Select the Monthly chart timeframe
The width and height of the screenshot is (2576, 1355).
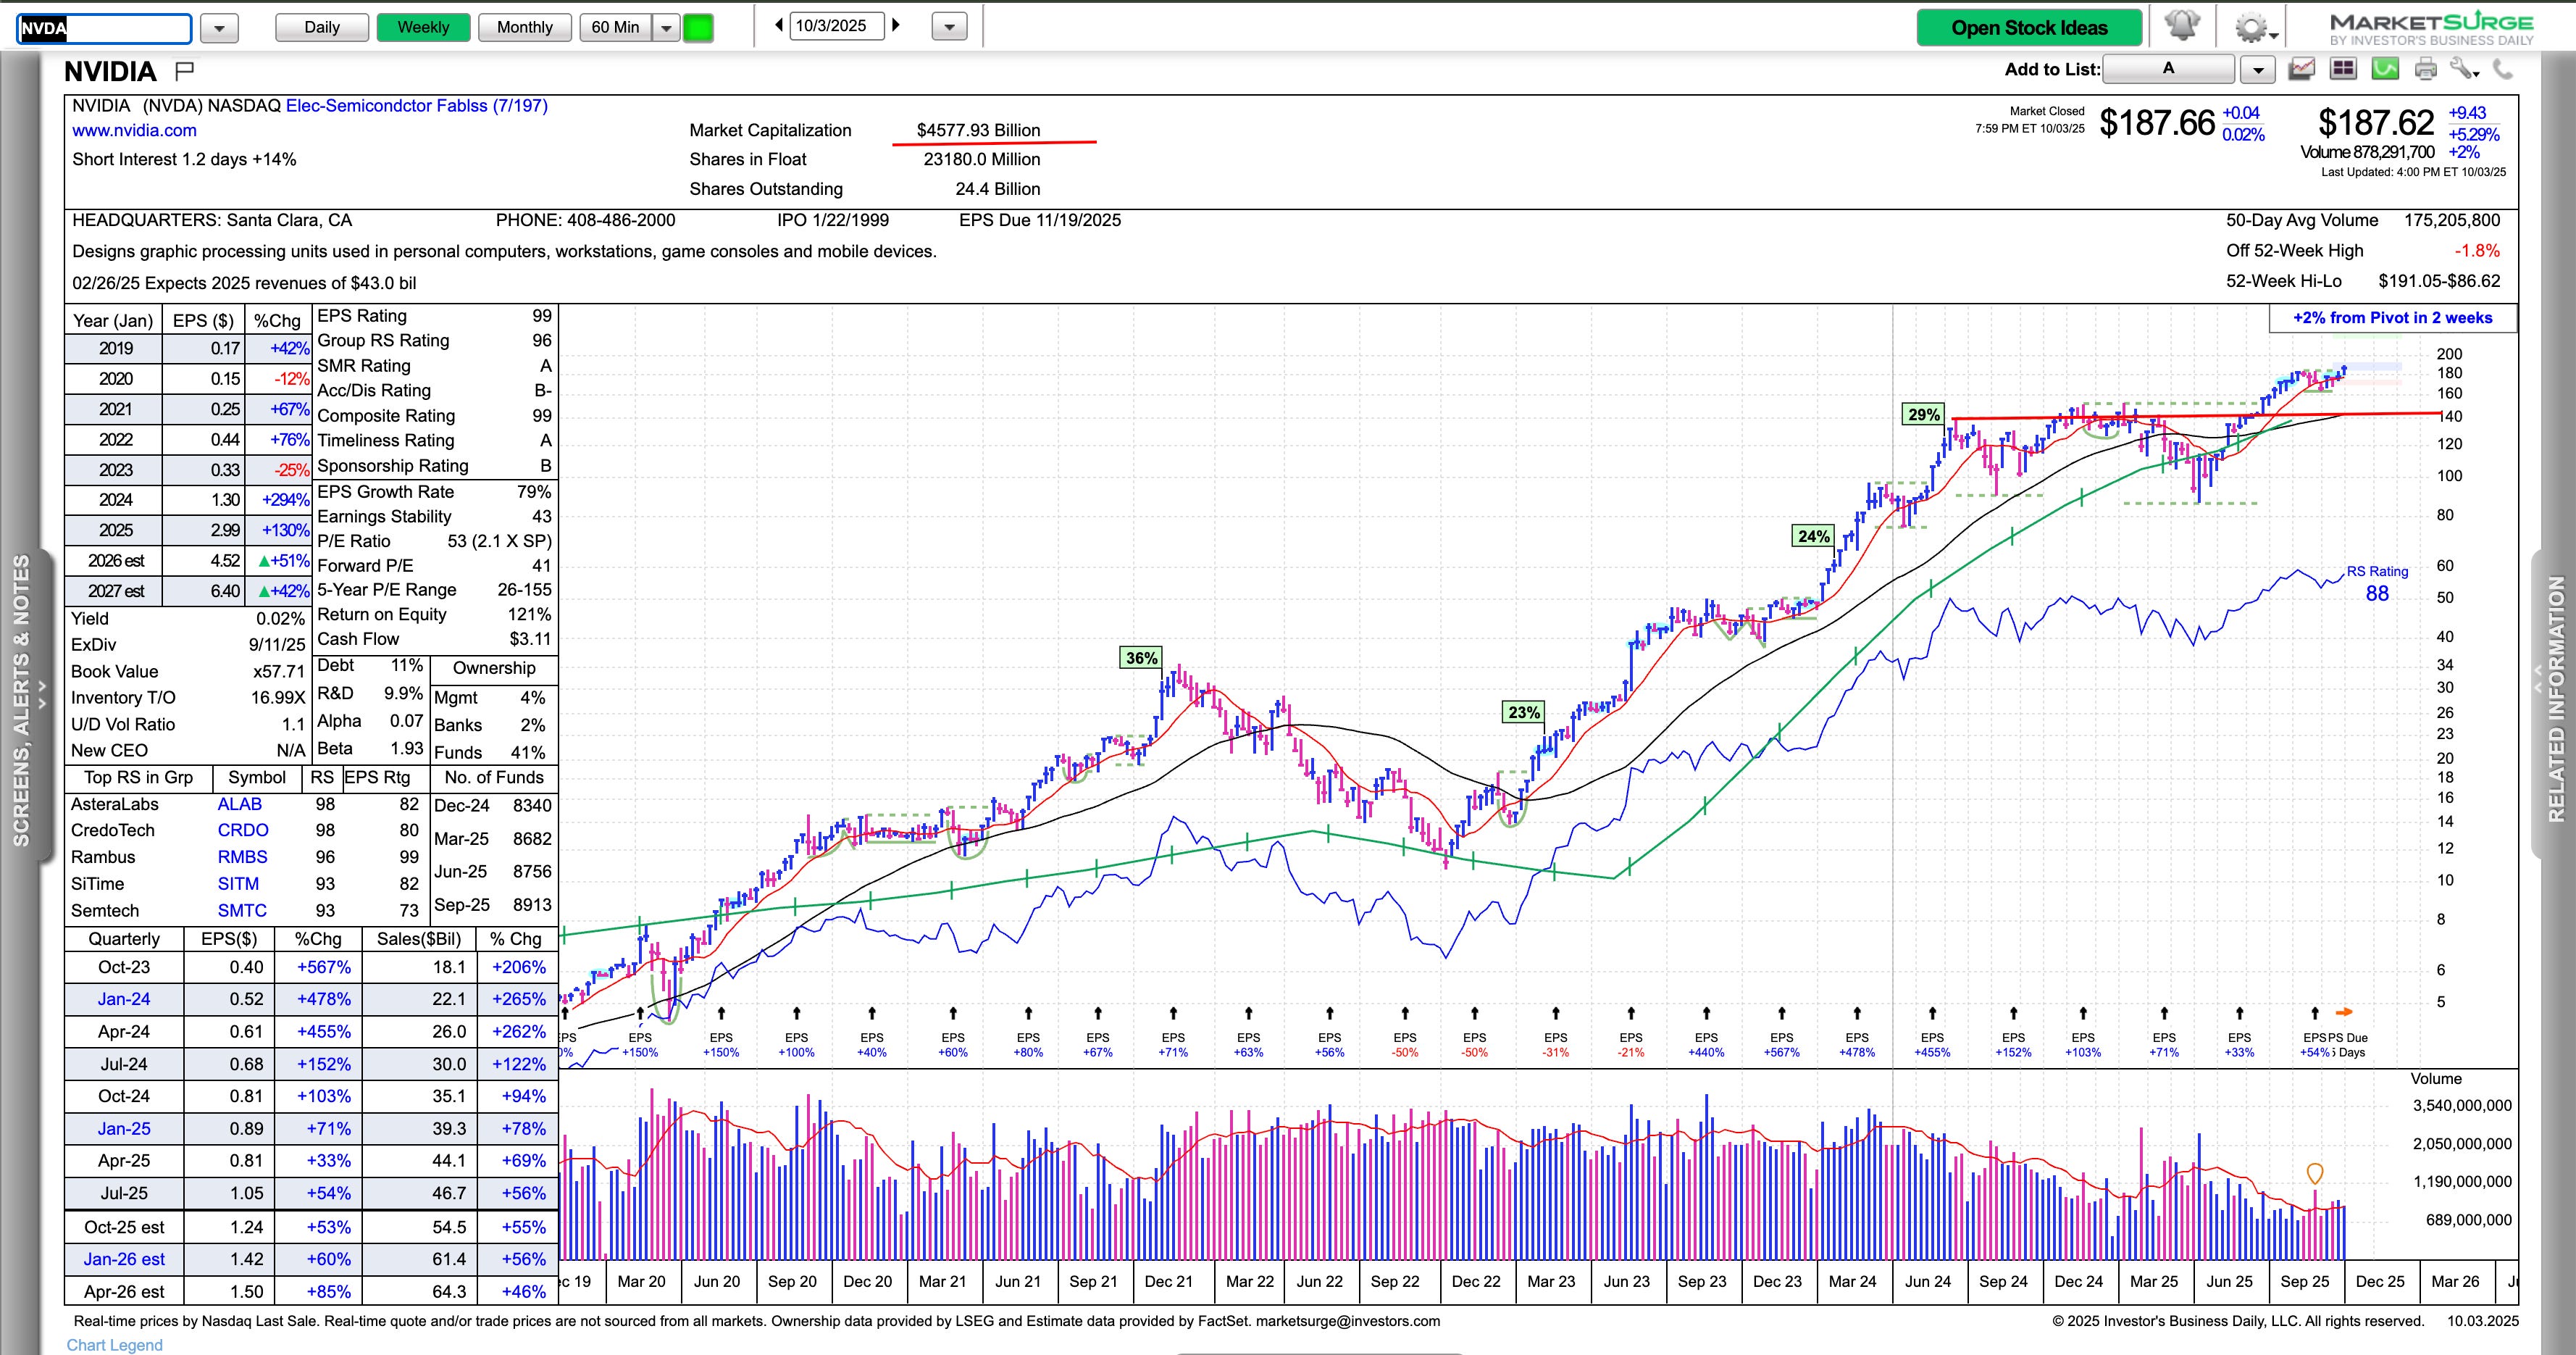tap(524, 27)
